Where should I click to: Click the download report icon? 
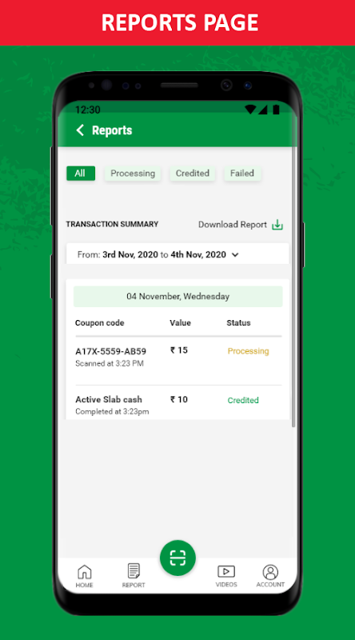pos(277,225)
